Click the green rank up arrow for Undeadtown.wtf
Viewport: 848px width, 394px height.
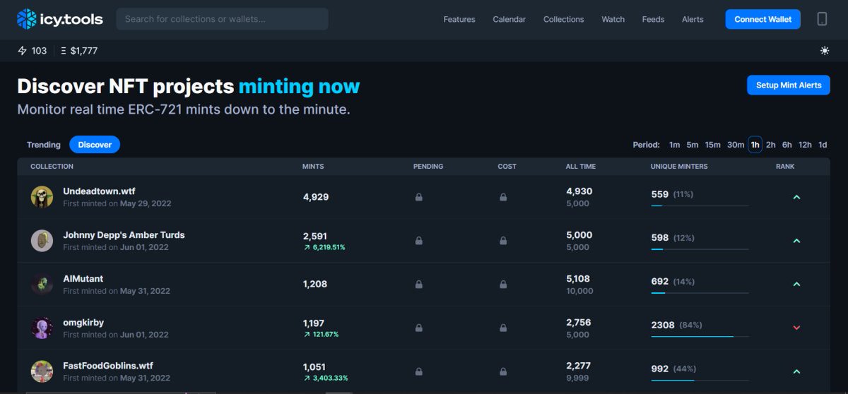[x=796, y=197]
